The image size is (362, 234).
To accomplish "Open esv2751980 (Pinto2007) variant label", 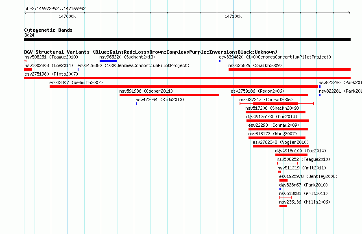I will point(51,74).
